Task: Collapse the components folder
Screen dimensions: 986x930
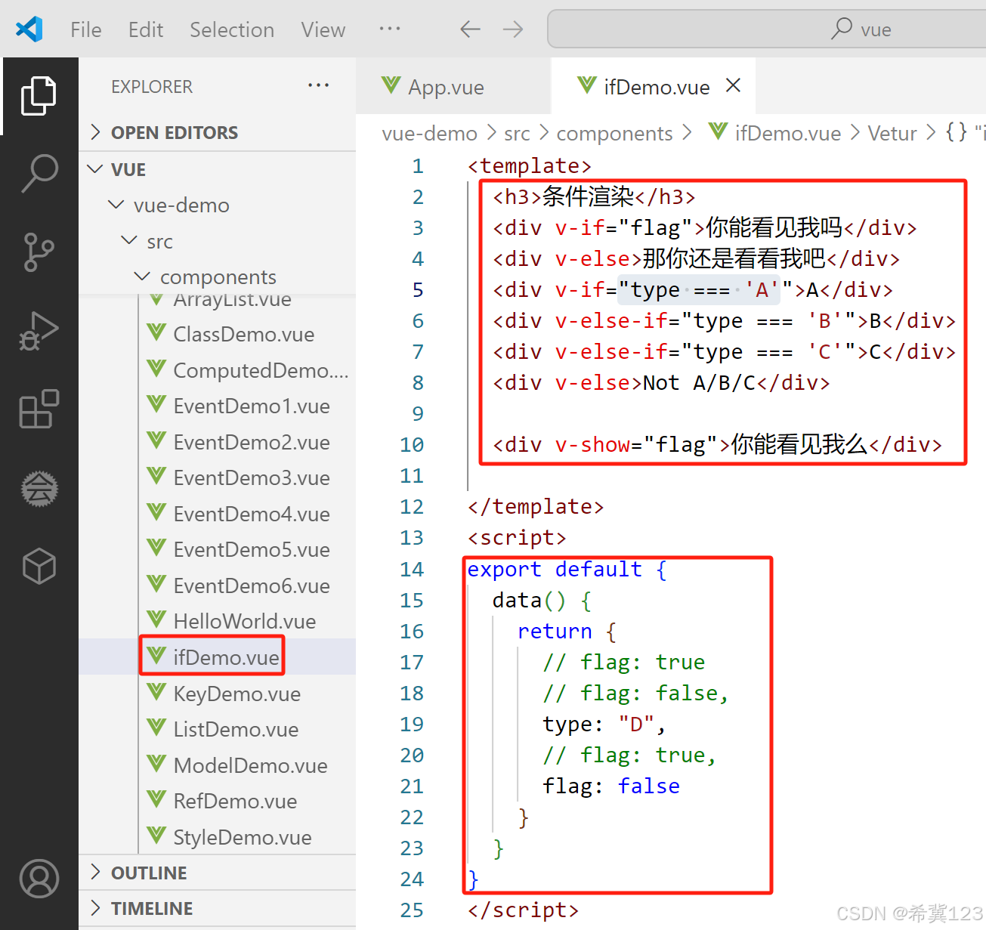Action: (218, 277)
